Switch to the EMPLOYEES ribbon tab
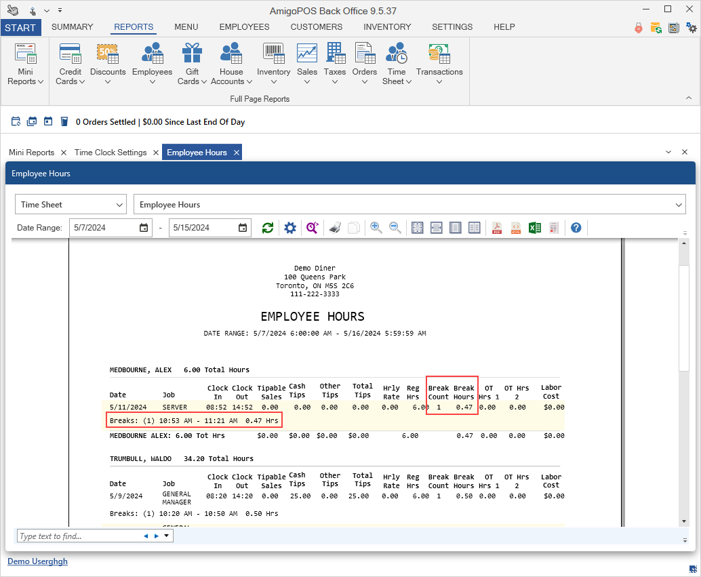The image size is (701, 577). (244, 27)
